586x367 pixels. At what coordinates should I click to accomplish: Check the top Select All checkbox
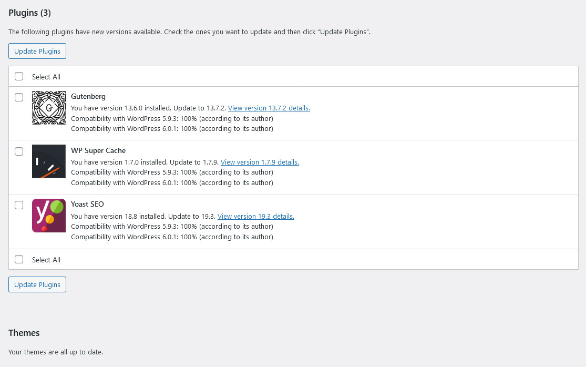[x=19, y=76]
